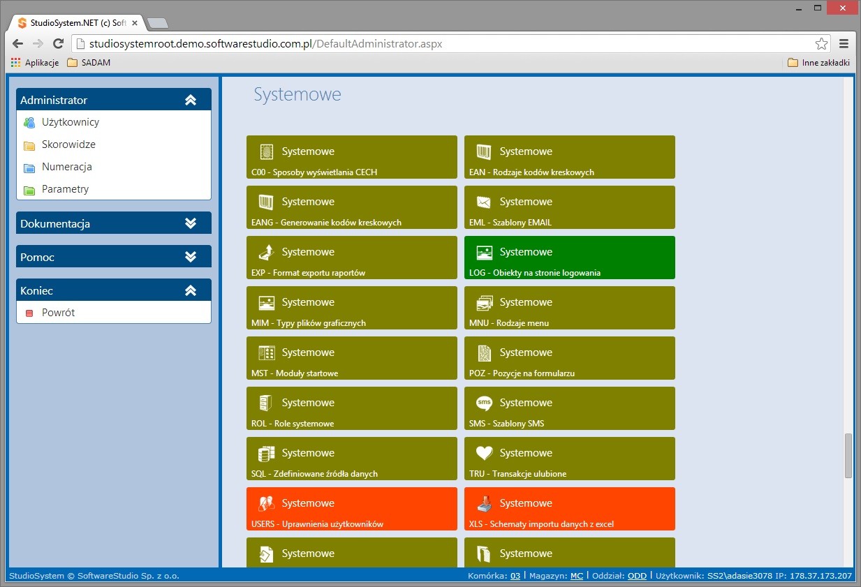Reload the page with the refresh icon
The image size is (861, 587).
(x=59, y=43)
